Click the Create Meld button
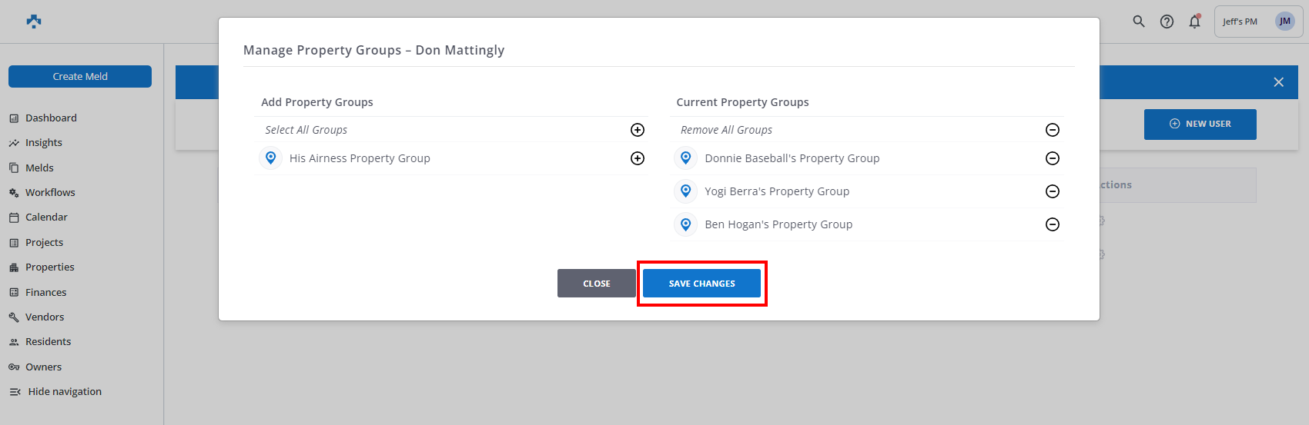Image resolution: width=1309 pixels, height=425 pixels. 80,76
